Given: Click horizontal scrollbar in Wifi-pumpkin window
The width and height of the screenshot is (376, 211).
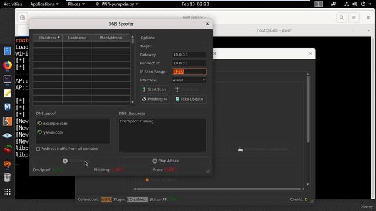Looking at the screenshot, I should [219, 189].
